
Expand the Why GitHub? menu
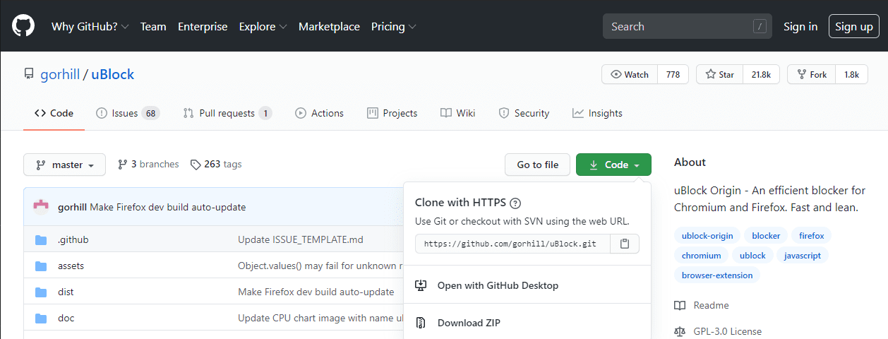90,27
